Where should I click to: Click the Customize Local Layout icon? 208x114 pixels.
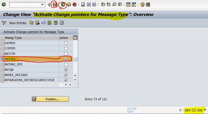[148, 5]
